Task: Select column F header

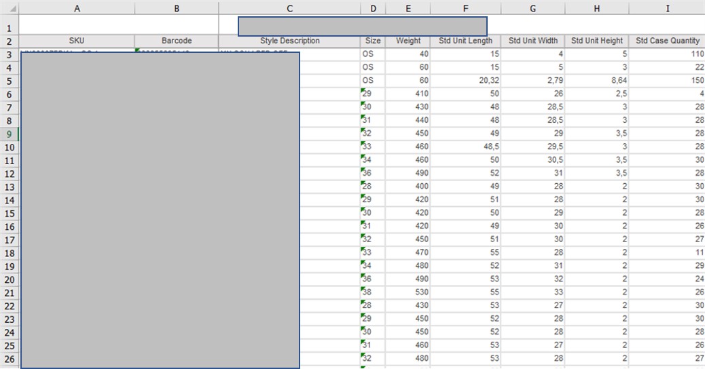Action: click(465, 8)
